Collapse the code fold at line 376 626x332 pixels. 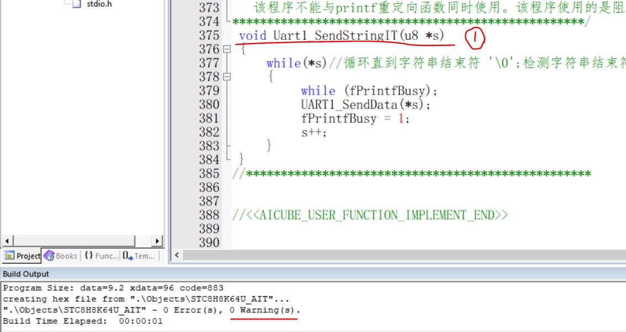point(227,49)
